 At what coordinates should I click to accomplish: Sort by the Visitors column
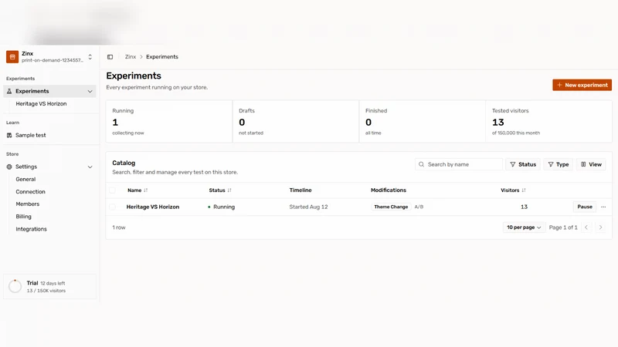click(514, 190)
